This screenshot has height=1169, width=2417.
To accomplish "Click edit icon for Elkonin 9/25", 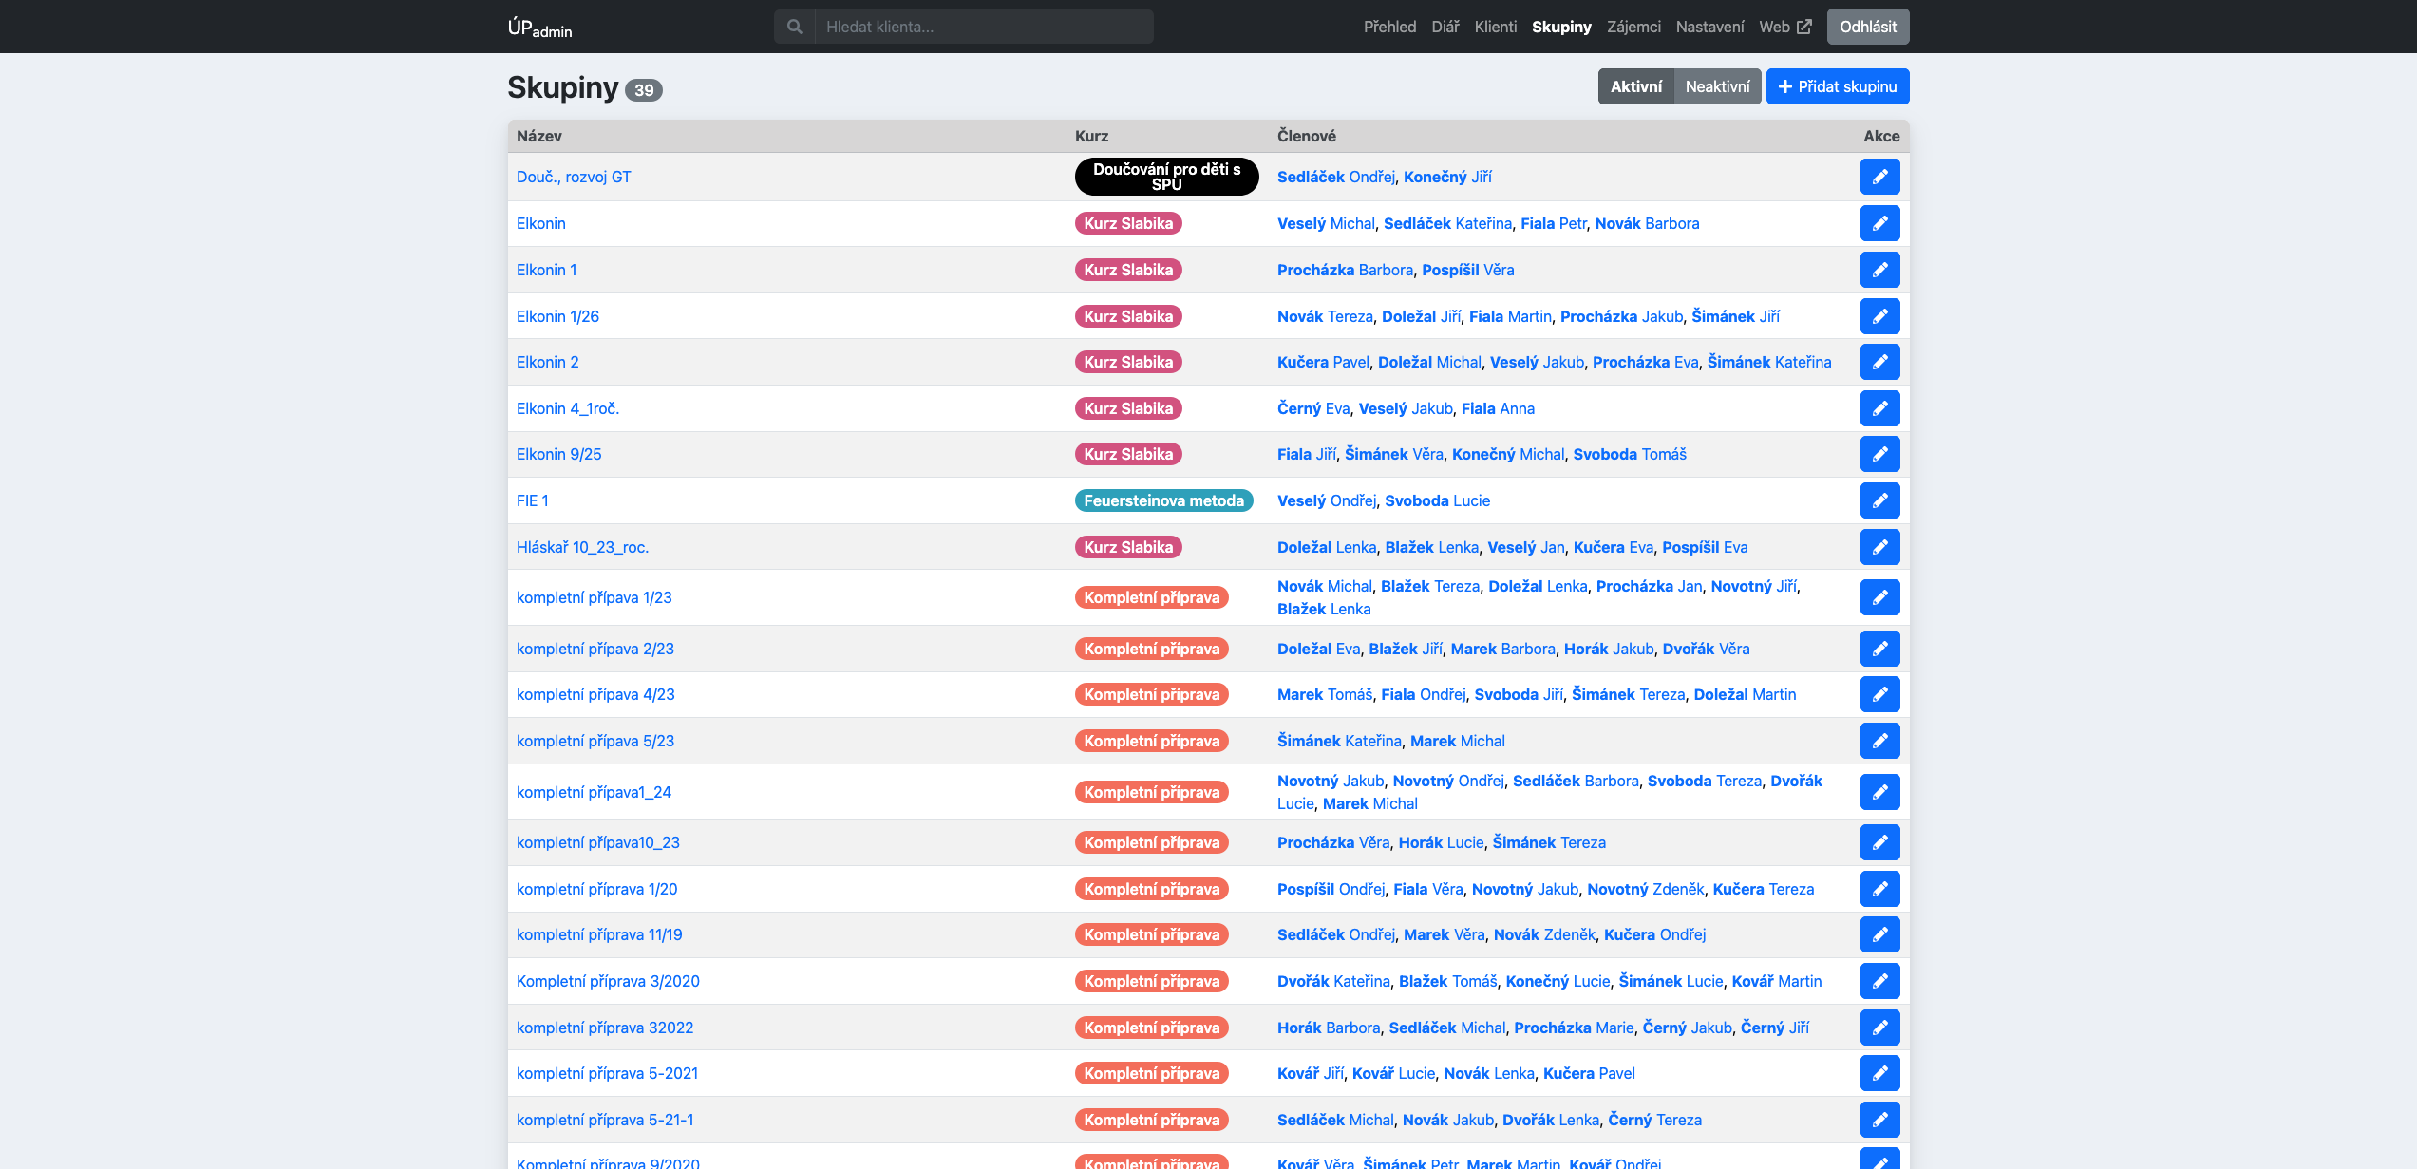I will 1879,454.
